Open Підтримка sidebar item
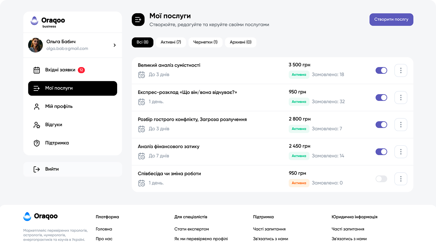This screenshot has height=245, width=436. click(x=73, y=143)
